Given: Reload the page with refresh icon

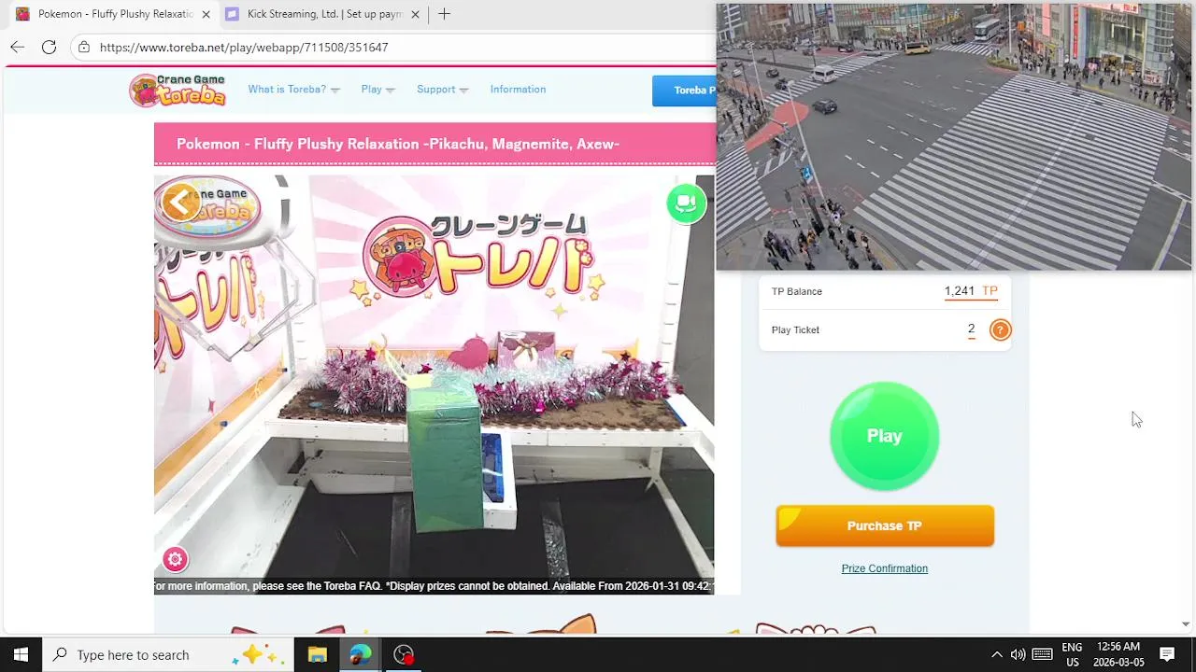Looking at the screenshot, I should (x=49, y=47).
